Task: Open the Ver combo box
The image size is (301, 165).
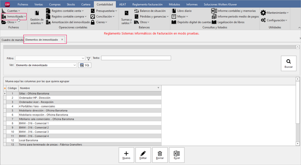Action: tap(46, 65)
